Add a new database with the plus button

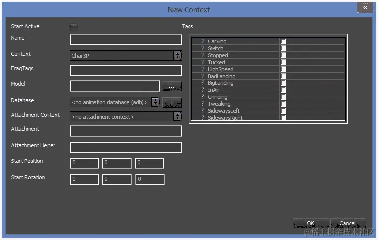click(172, 103)
